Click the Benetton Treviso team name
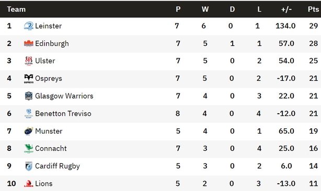Image resolution: width=321 pixels, height=191 pixels. [63, 114]
